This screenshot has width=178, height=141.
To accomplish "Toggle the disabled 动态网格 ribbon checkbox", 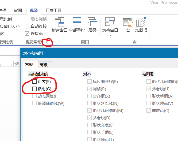I will [27, 19].
